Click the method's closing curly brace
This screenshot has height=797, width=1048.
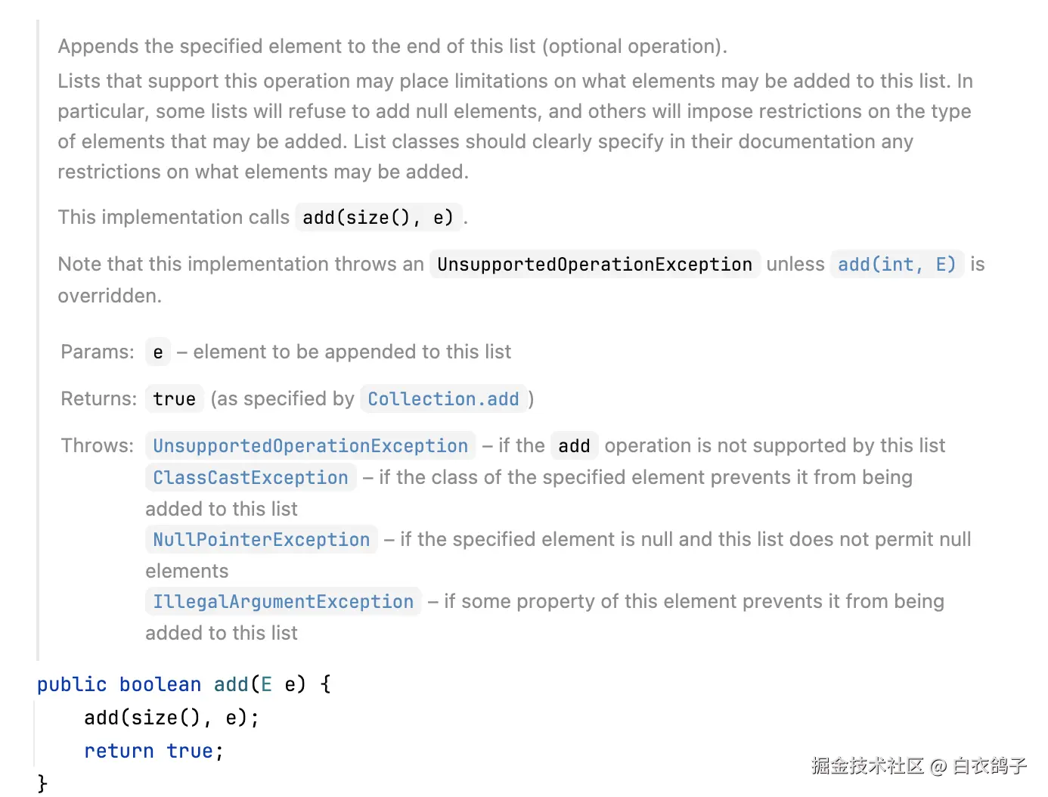pyautogui.click(x=42, y=783)
